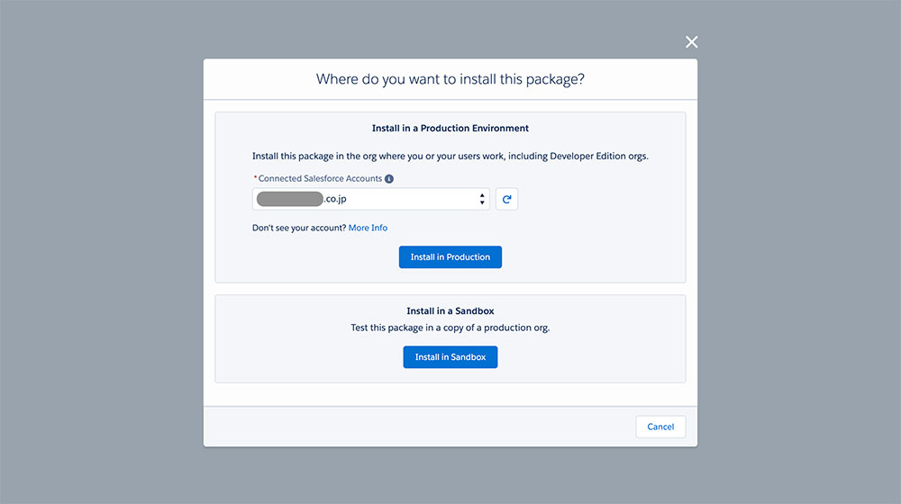Click the ".co.jp" text in the selector
The width and height of the screenshot is (901, 504).
(335, 199)
